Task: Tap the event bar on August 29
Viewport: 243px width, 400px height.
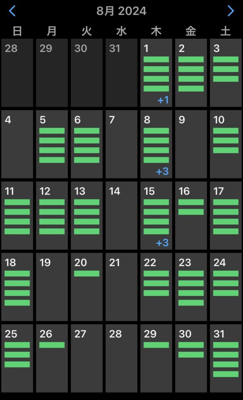Action: [156, 345]
